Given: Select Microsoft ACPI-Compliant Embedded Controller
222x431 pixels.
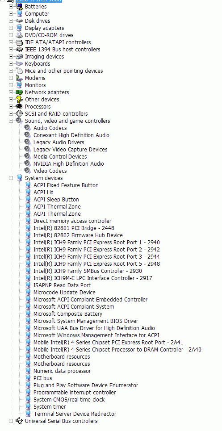Looking at the screenshot, I should pos(90,299).
